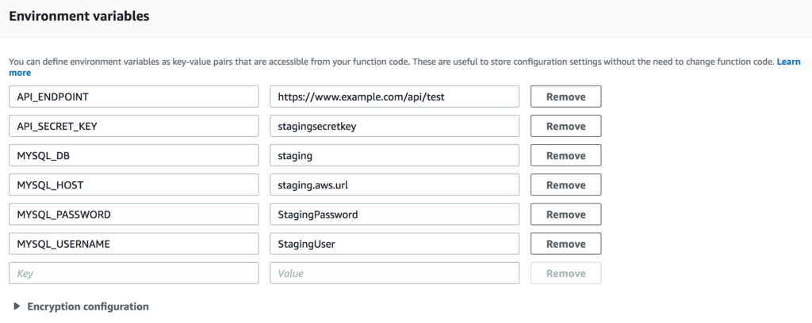Focus the empty Value input field
The width and height of the screenshot is (812, 323).
click(x=394, y=273)
